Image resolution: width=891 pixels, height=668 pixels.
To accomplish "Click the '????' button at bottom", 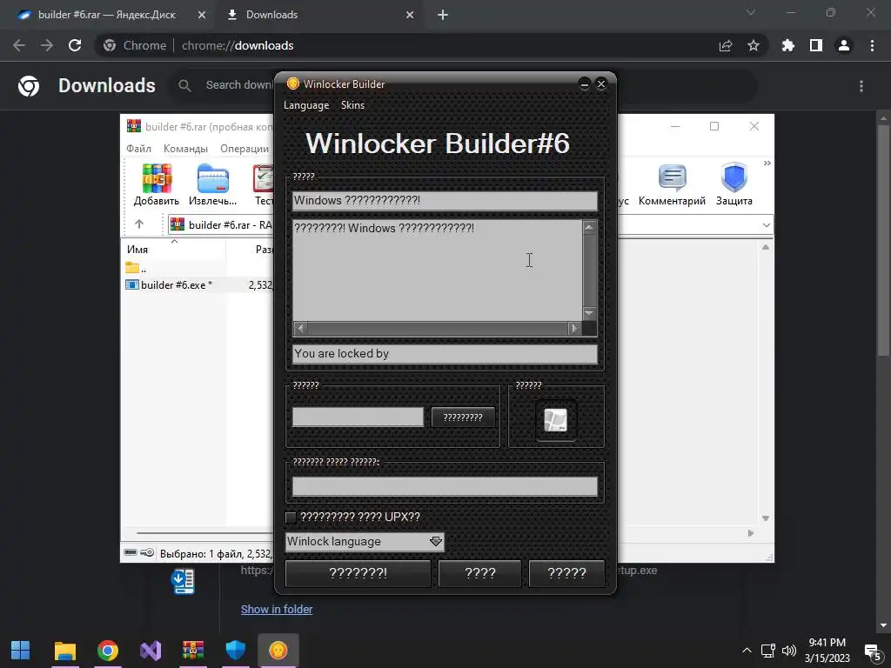I will [x=479, y=573].
